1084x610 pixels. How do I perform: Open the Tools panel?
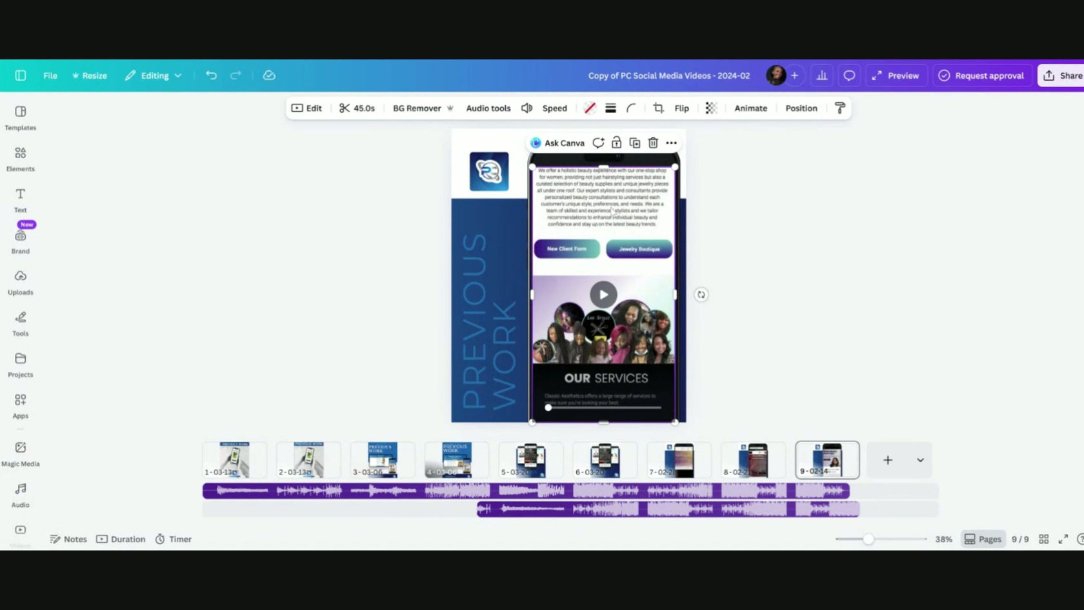point(21,325)
